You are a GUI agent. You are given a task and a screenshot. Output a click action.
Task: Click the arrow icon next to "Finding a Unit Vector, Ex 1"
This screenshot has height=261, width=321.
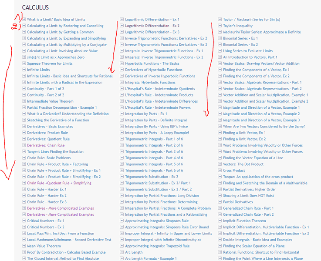(x=220, y=133)
